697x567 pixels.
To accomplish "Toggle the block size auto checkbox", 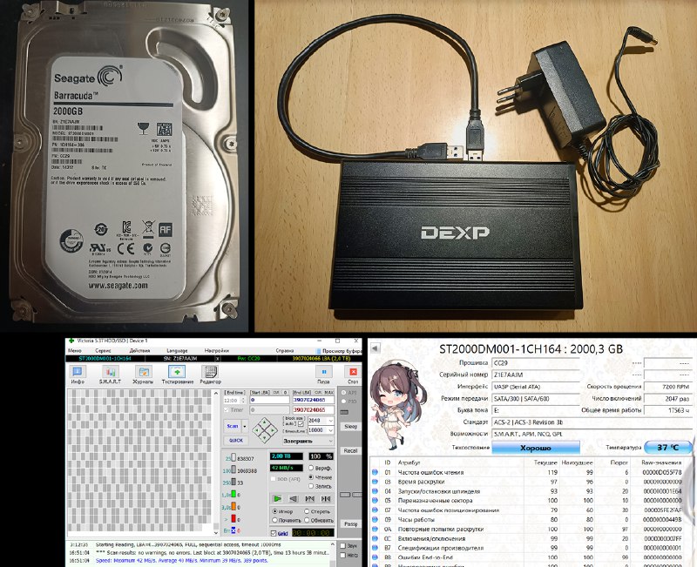I will pyautogui.click(x=301, y=423).
